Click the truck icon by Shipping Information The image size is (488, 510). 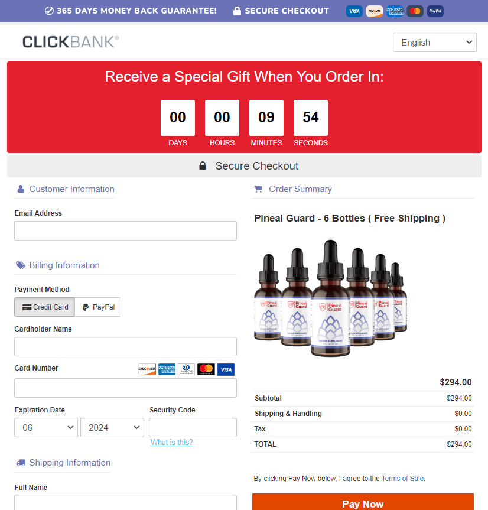(21, 463)
